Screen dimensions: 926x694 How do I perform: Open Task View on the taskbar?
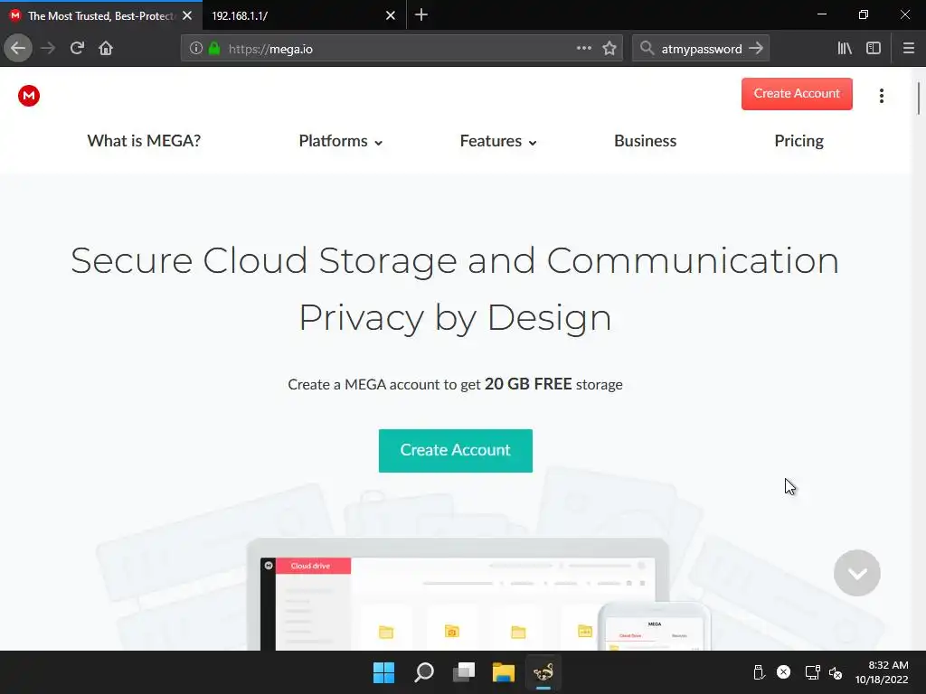click(464, 672)
